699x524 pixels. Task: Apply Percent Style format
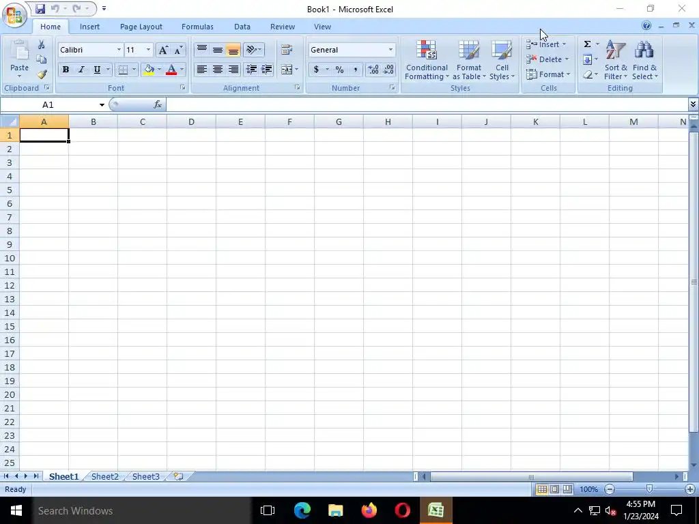(x=340, y=70)
